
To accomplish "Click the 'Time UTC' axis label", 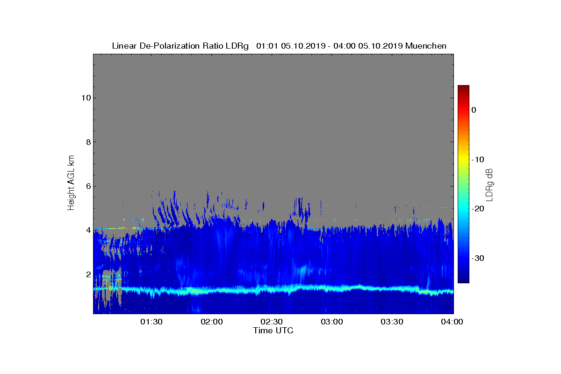I will coord(273,331).
